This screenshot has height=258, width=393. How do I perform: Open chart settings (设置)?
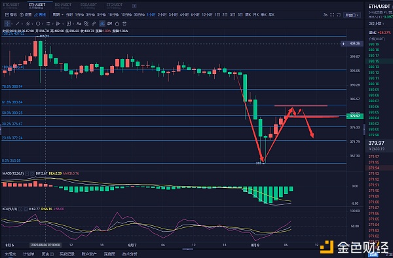26,15
